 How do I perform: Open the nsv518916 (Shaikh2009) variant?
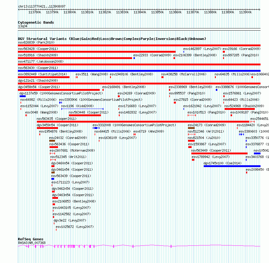click(x=38, y=55)
